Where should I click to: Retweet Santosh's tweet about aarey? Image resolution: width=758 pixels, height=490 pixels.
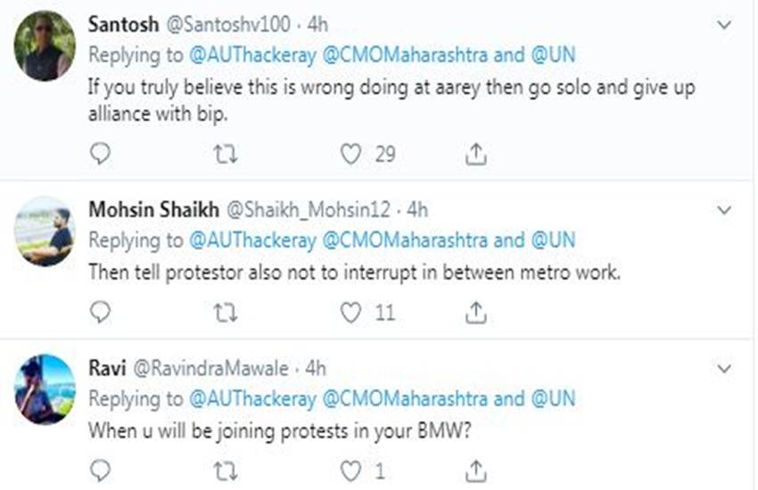226,154
